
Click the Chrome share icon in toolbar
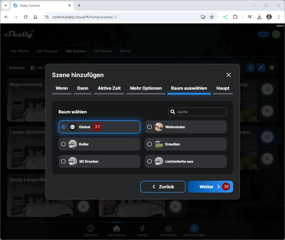point(225,17)
